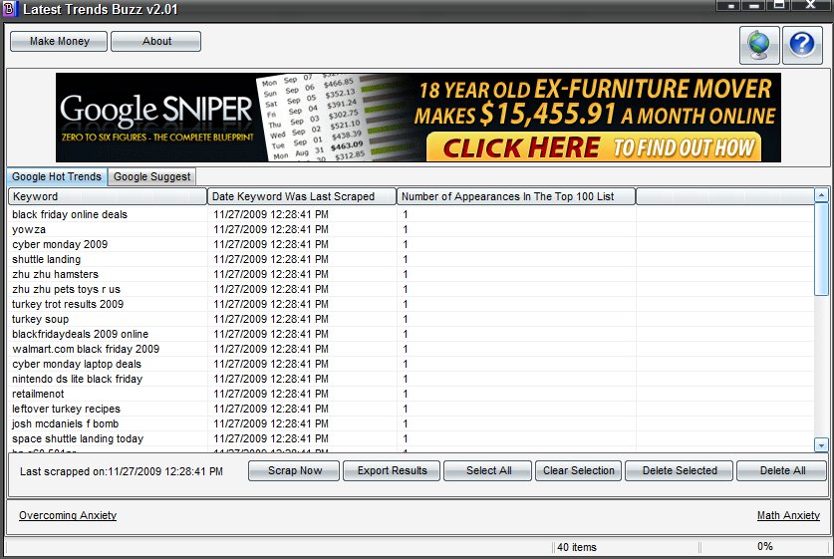834x559 pixels.
Task: Open help with the question mark icon
Action: coord(802,45)
